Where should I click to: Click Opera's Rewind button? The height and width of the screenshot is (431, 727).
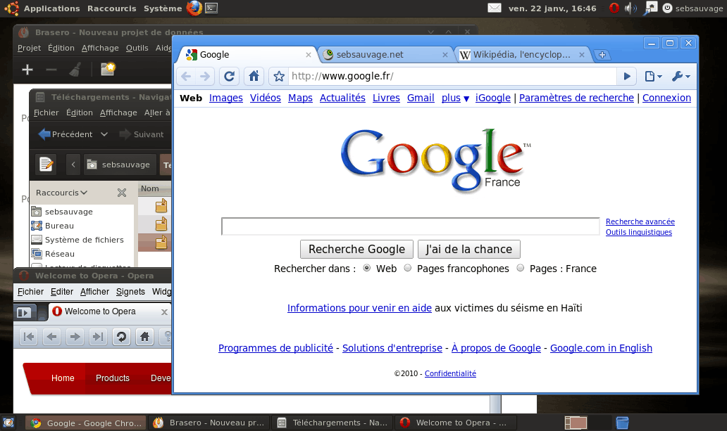pos(29,337)
